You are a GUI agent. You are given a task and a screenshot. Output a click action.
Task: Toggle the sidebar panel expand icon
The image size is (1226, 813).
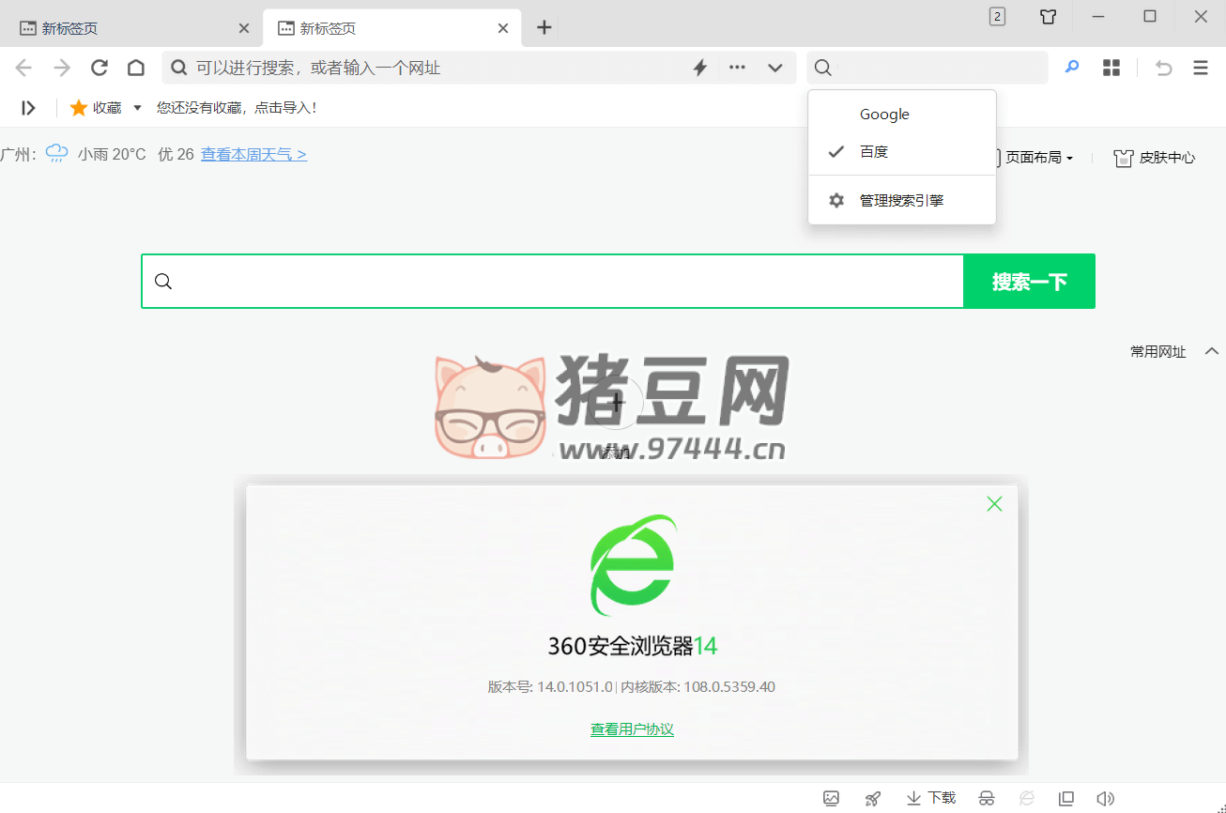point(29,108)
